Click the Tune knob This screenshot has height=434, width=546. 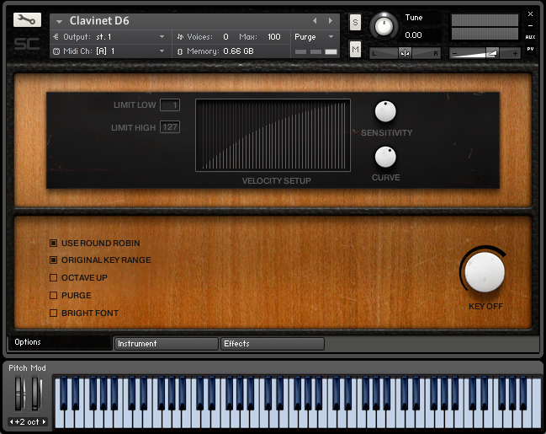click(x=384, y=26)
